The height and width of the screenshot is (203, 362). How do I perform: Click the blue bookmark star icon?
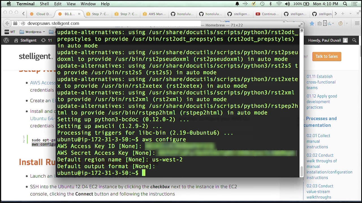coord(312,23)
